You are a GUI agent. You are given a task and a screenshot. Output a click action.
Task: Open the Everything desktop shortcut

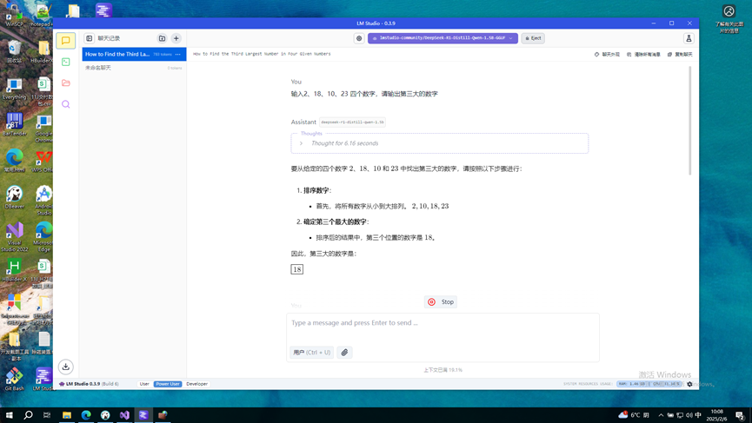pyautogui.click(x=15, y=88)
